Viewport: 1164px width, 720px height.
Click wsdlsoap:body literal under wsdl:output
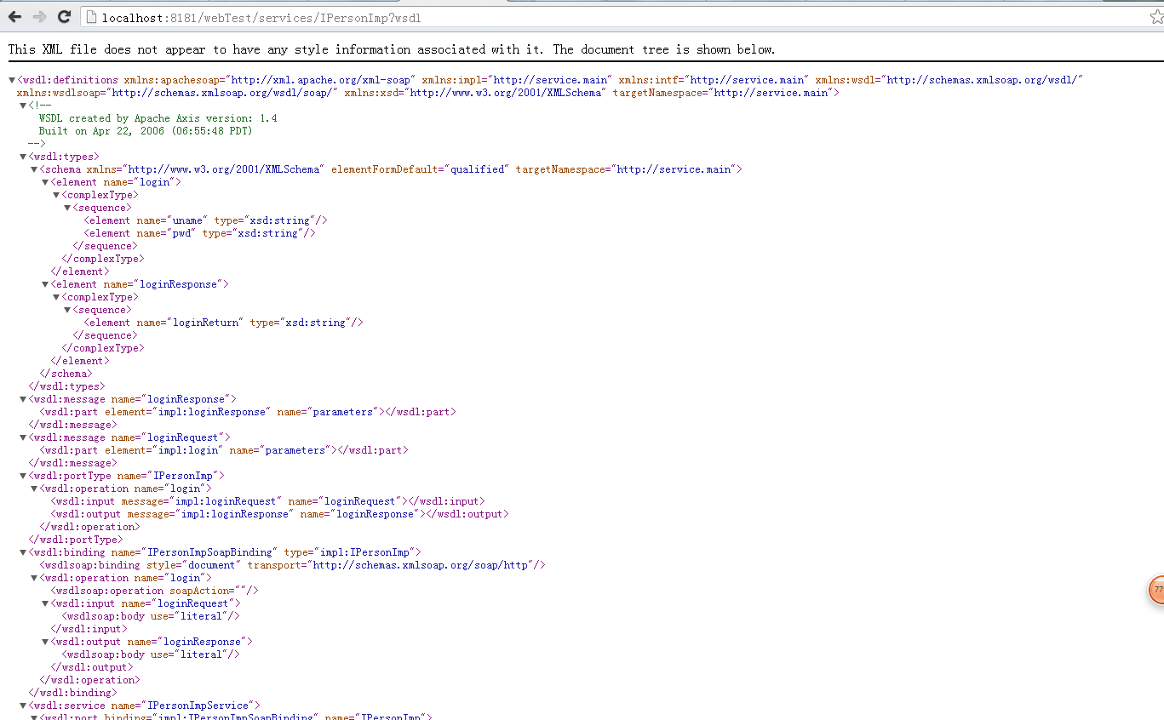pyautogui.click(x=151, y=654)
